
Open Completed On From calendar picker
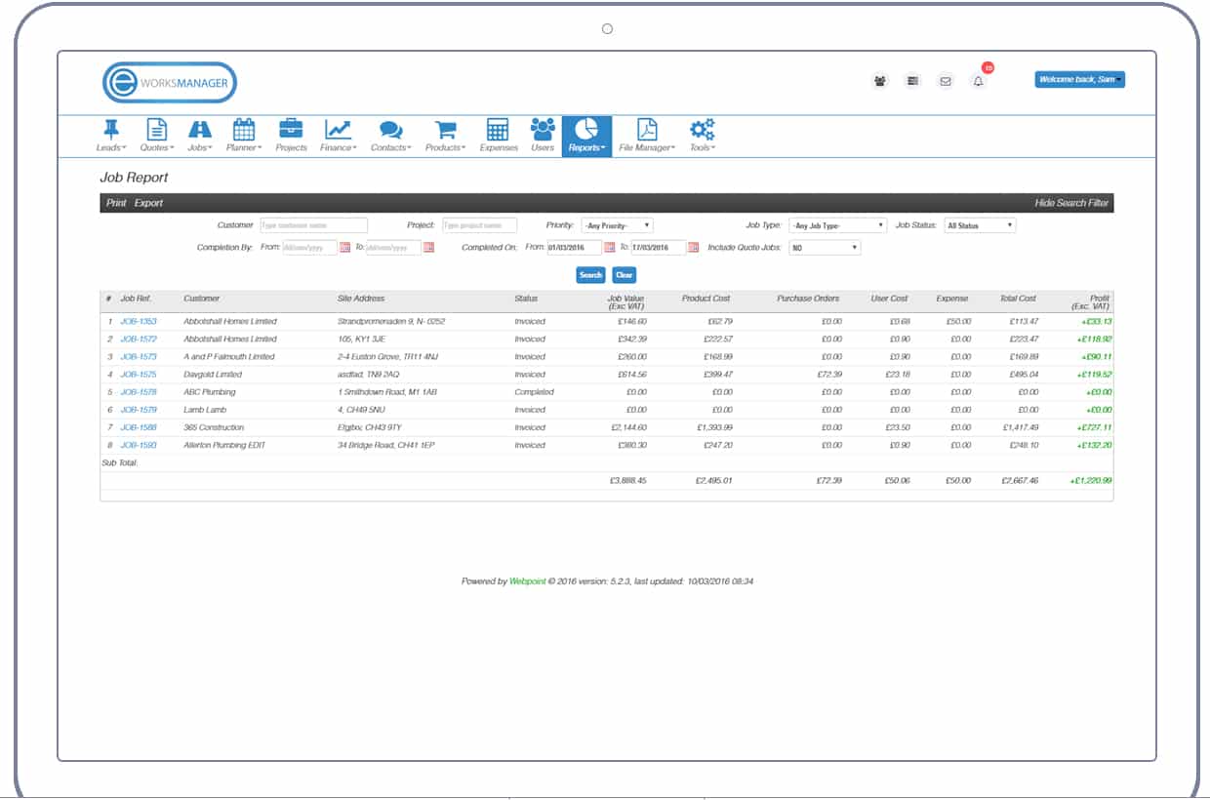(610, 248)
